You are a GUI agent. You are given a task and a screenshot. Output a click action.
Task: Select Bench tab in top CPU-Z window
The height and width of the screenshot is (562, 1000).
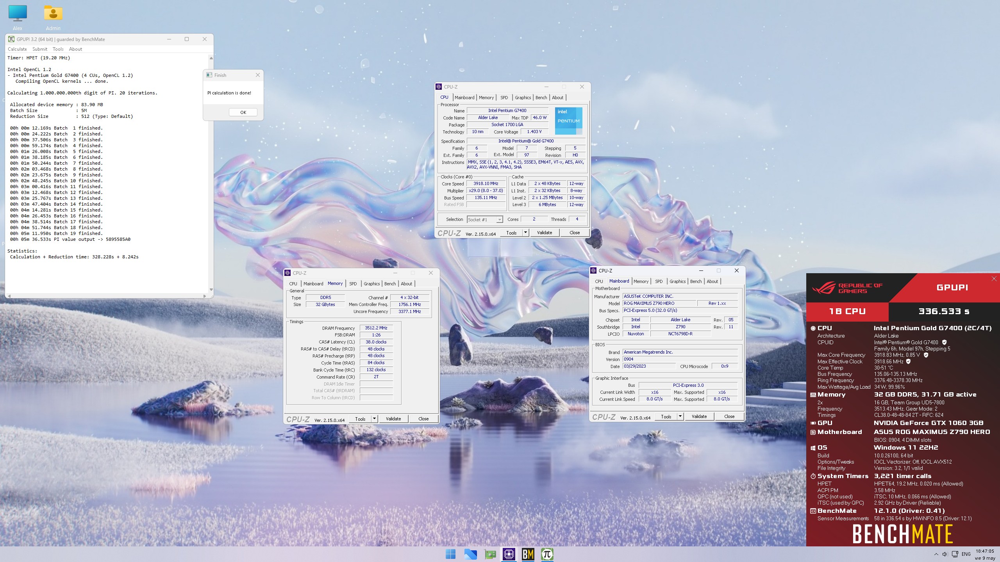click(x=541, y=98)
